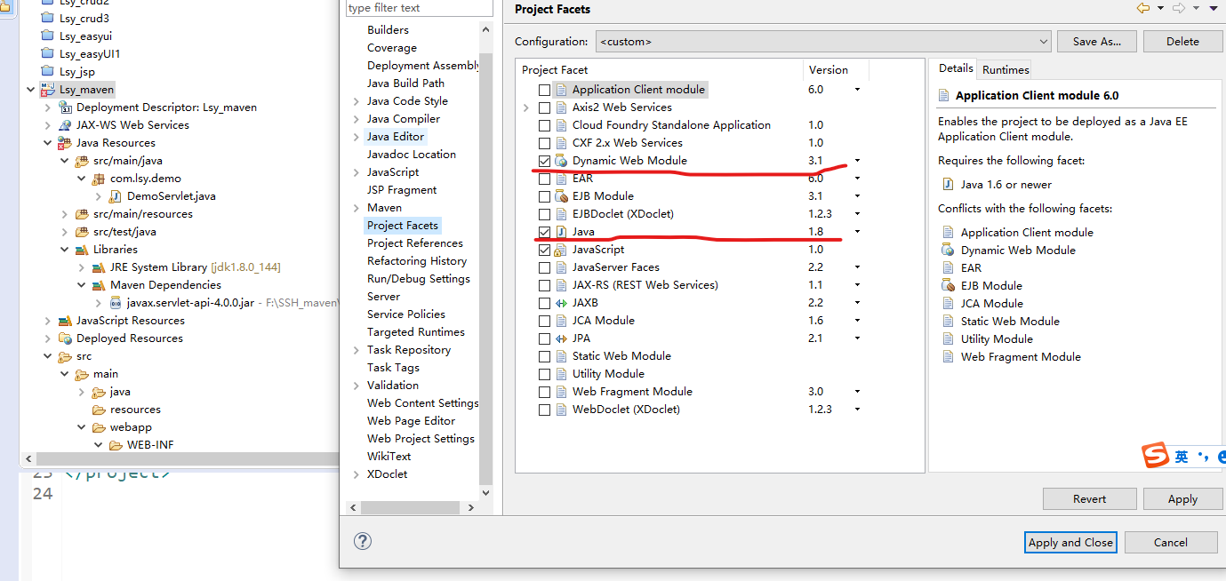Viewport: 1226px width, 581px height.
Task: Click the help question mark icon
Action: click(x=363, y=541)
